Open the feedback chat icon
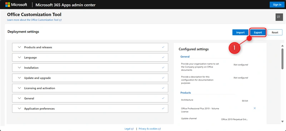286x131 pixels. (x=279, y=17)
